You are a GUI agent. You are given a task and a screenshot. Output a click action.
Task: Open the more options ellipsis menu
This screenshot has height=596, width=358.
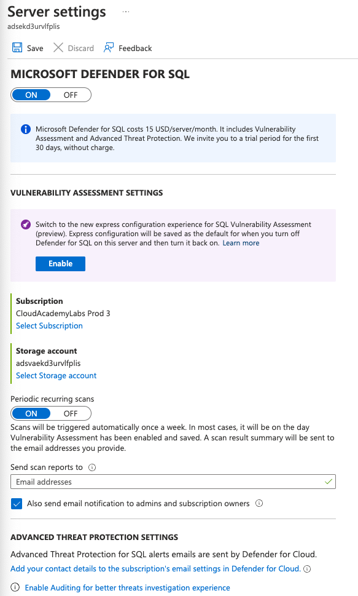125,12
